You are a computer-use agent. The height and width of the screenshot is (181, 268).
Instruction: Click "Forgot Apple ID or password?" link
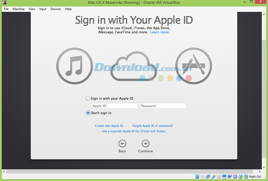click(152, 126)
